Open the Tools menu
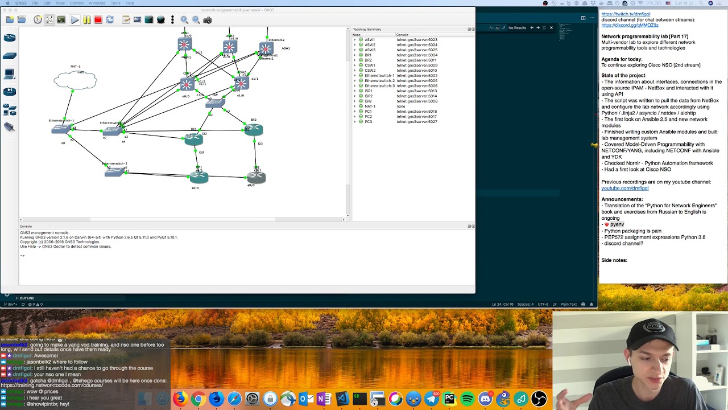 115,3
